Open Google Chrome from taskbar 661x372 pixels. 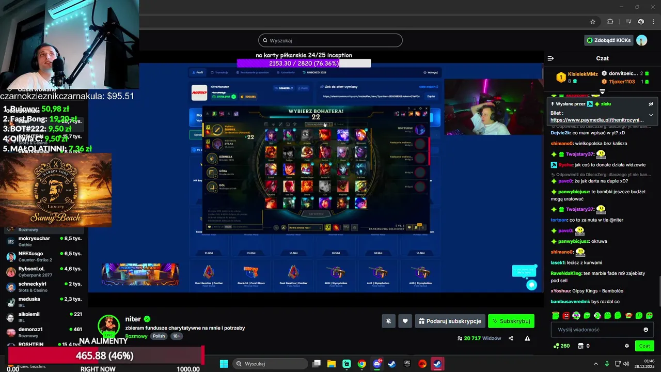[362, 364]
